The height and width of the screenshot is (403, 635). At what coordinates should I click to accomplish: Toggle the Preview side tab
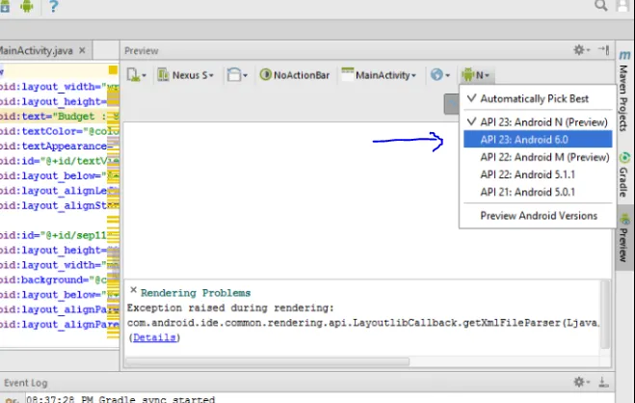pyautogui.click(x=624, y=238)
